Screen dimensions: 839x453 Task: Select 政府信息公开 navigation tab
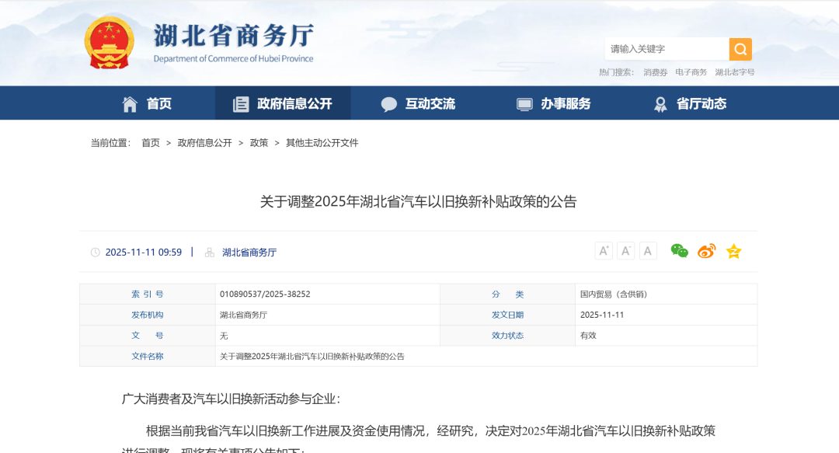pos(283,103)
